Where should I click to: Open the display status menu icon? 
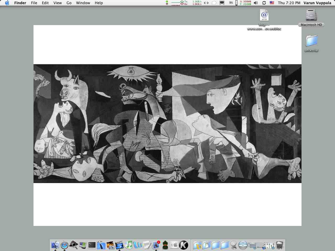[222, 3]
